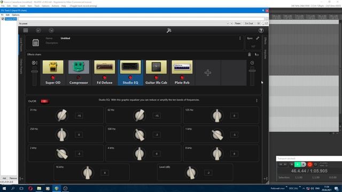Open Windows taskbar search
Viewport: 342px width, 192px height.
tap(13, 188)
